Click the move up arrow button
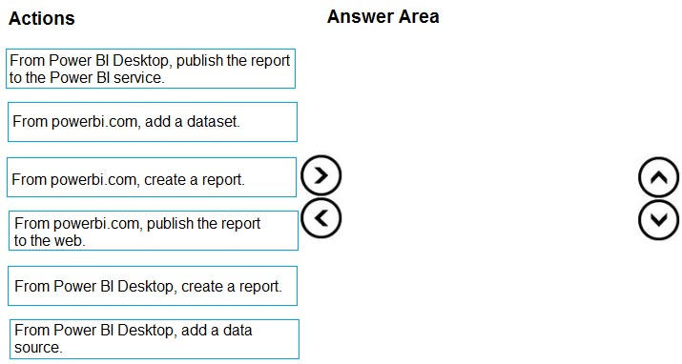682x364 pixels. click(658, 177)
